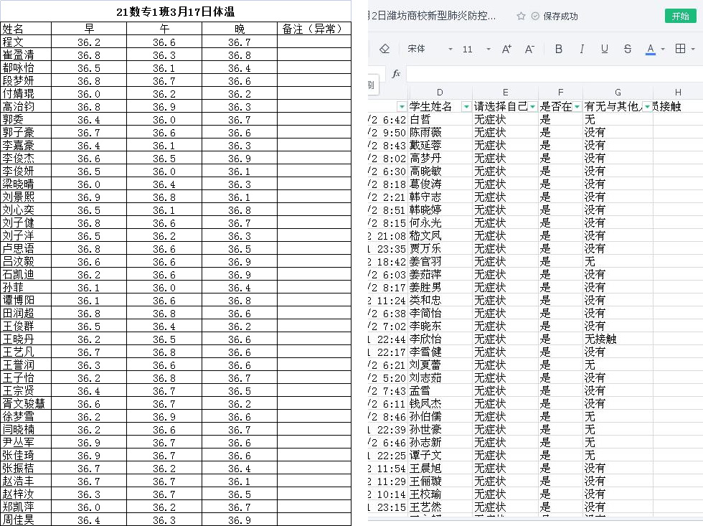This screenshot has height=526, width=703.
Task: Select the 学生姓名 header cell
Action: point(440,106)
